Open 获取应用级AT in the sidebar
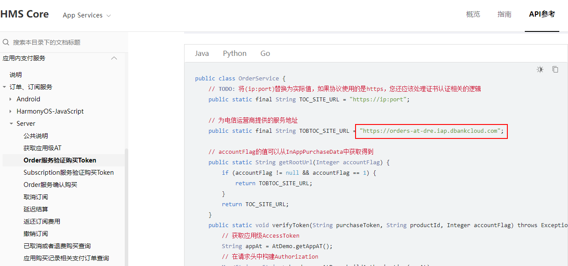 [42, 148]
